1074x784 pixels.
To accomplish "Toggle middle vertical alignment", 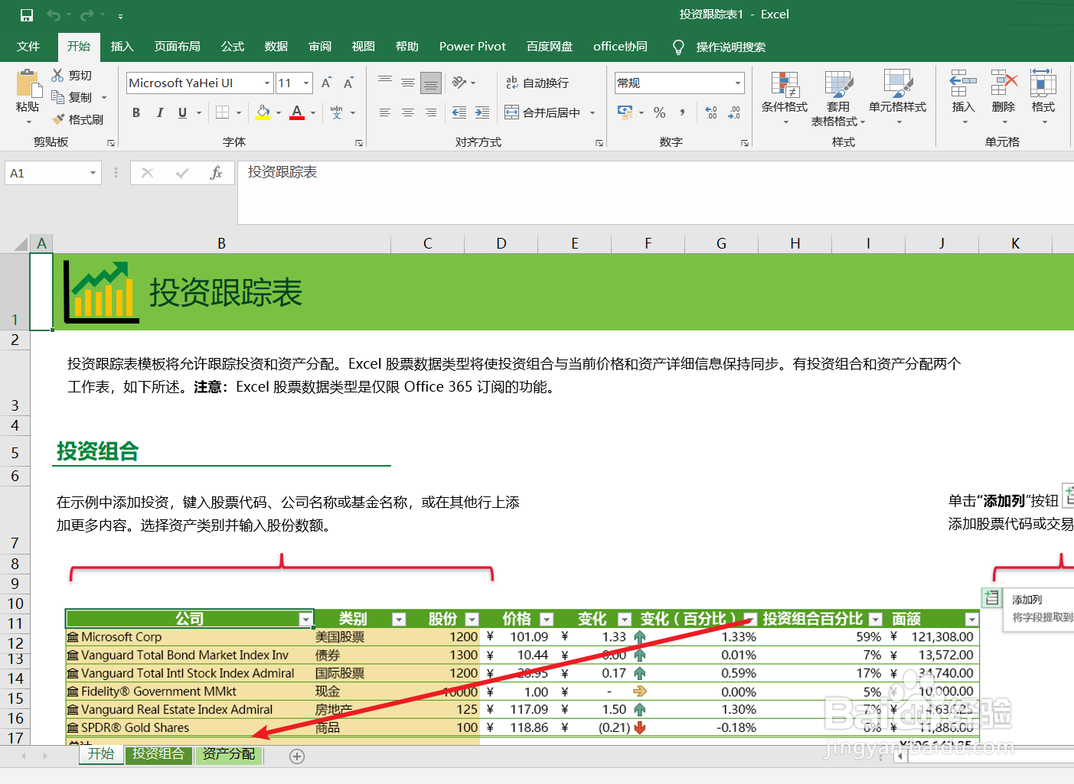I will pyautogui.click(x=408, y=82).
